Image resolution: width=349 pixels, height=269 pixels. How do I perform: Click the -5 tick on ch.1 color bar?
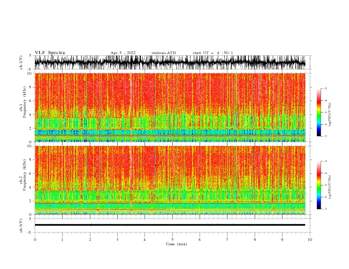pos(325,113)
